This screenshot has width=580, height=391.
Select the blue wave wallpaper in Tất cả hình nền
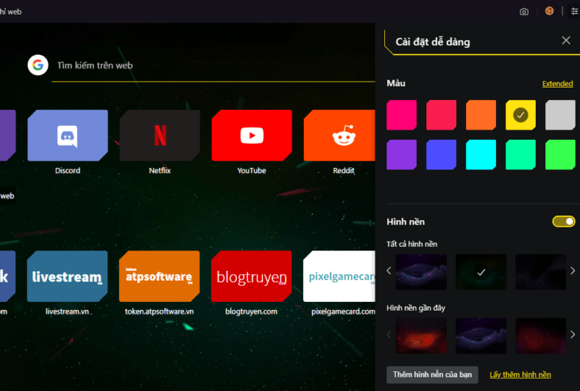coord(421,272)
